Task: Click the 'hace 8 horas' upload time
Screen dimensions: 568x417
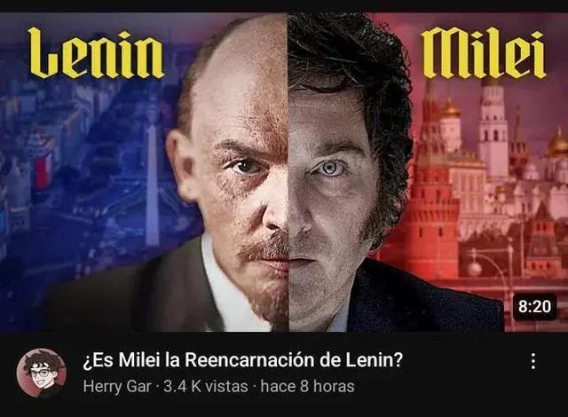Action: click(307, 386)
